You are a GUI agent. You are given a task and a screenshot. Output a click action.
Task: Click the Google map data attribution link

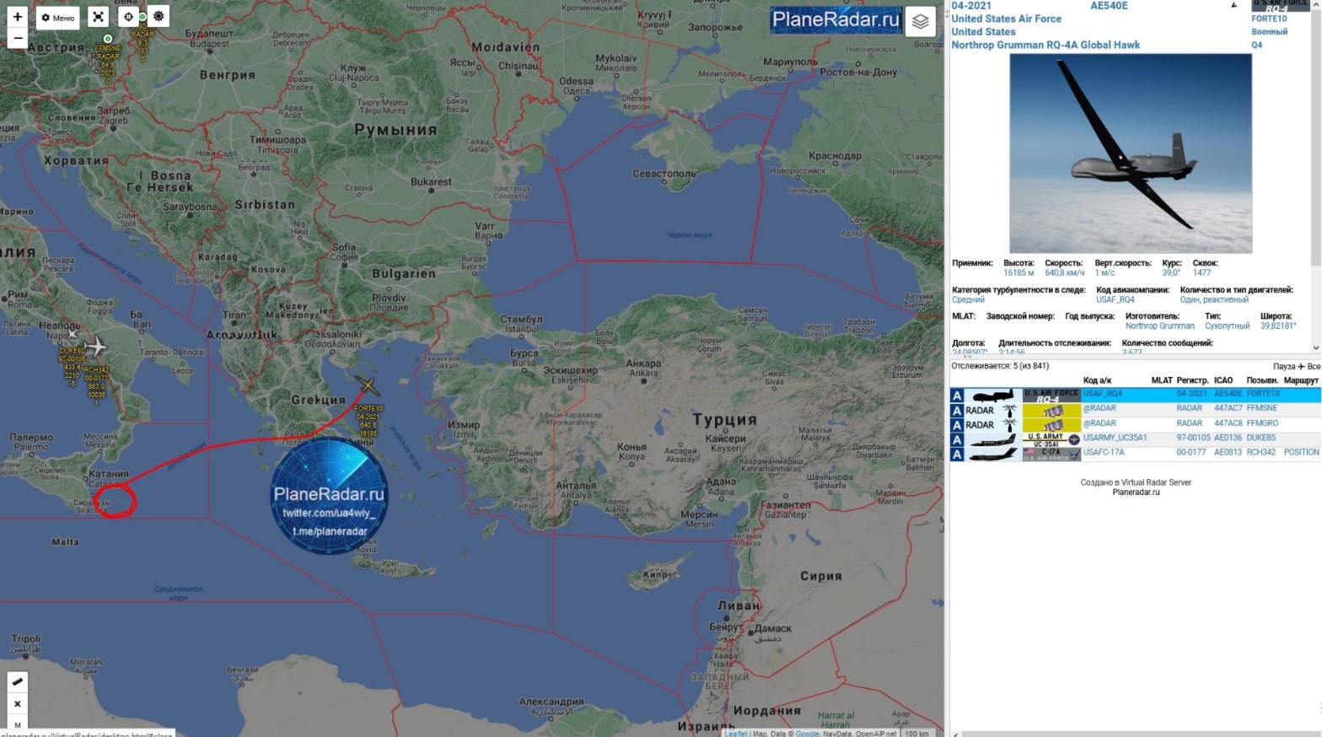coord(807,733)
